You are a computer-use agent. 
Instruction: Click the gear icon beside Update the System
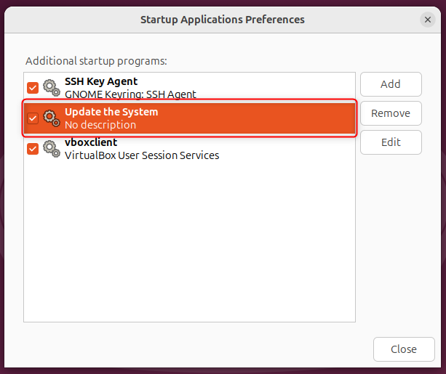51,118
